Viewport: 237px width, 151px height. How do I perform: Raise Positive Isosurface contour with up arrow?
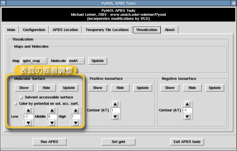tap(115, 104)
